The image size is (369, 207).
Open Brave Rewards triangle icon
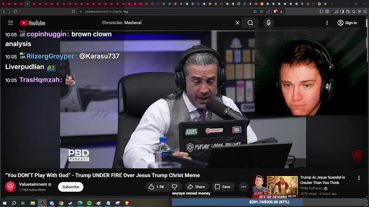pos(281,11)
